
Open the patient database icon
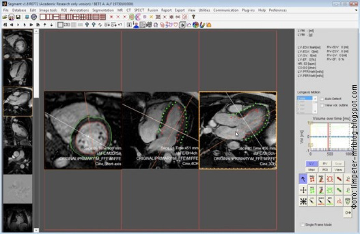click(x=11, y=17)
